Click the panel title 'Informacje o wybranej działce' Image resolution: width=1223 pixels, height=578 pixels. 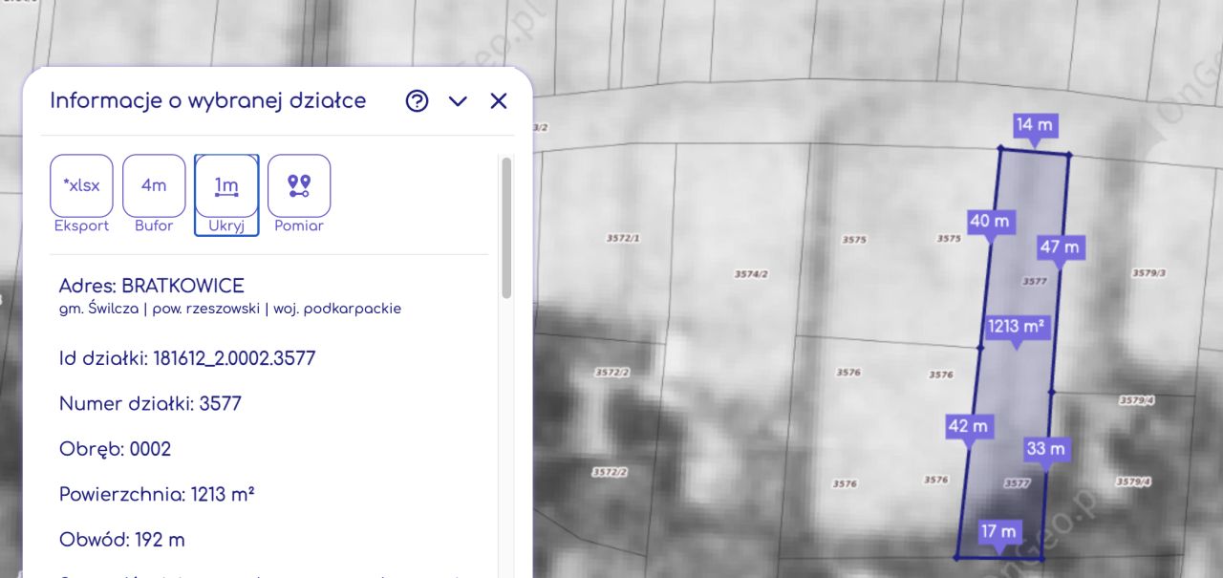pyautogui.click(x=208, y=101)
